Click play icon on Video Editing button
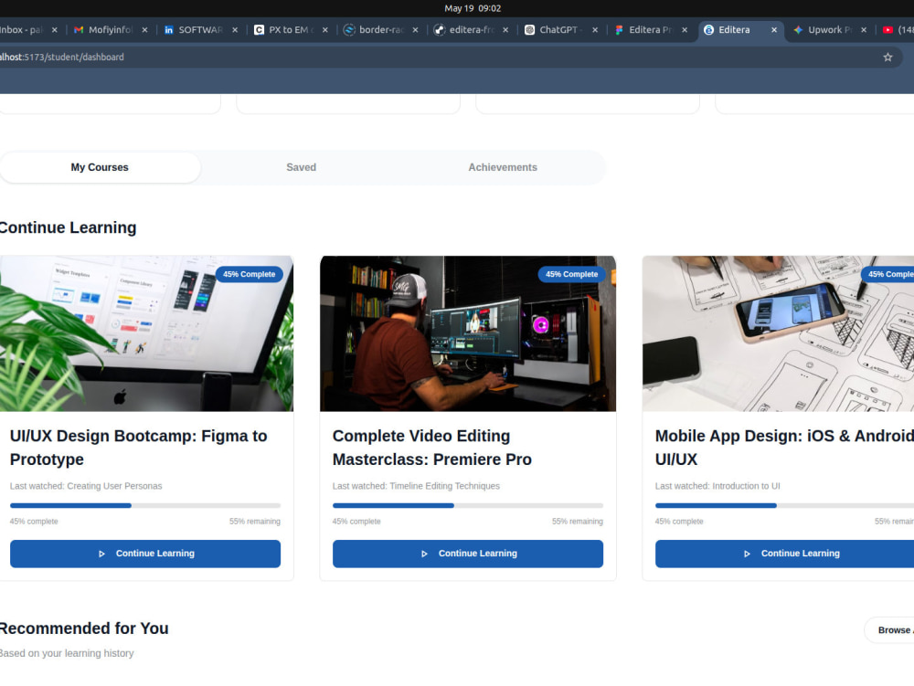Viewport: 914px width, 686px height. (424, 554)
